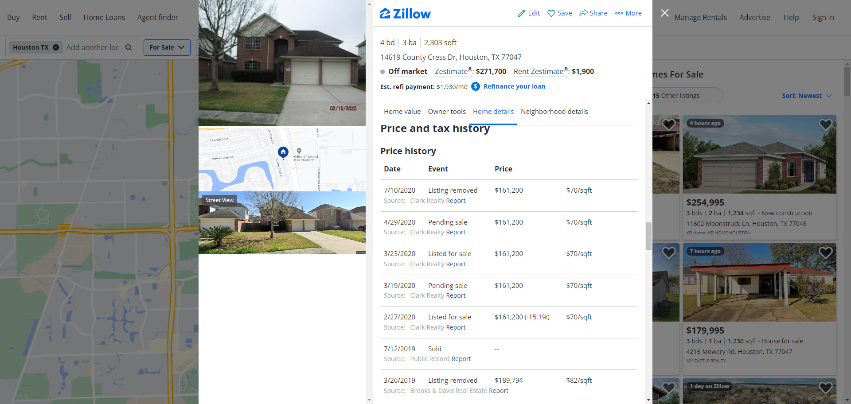
Task: Click the pencil Edit icon
Action: 522,13
